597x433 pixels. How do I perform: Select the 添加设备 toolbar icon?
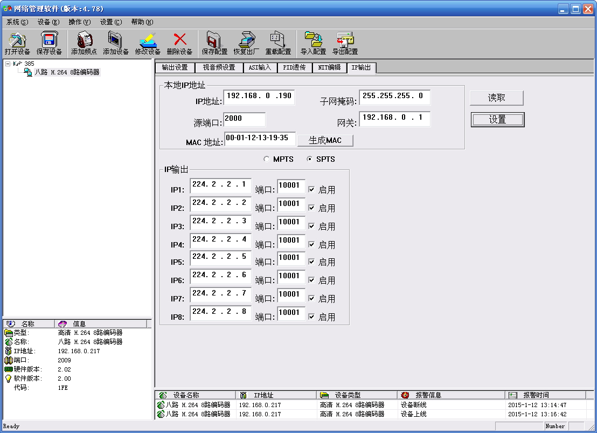[x=116, y=40]
